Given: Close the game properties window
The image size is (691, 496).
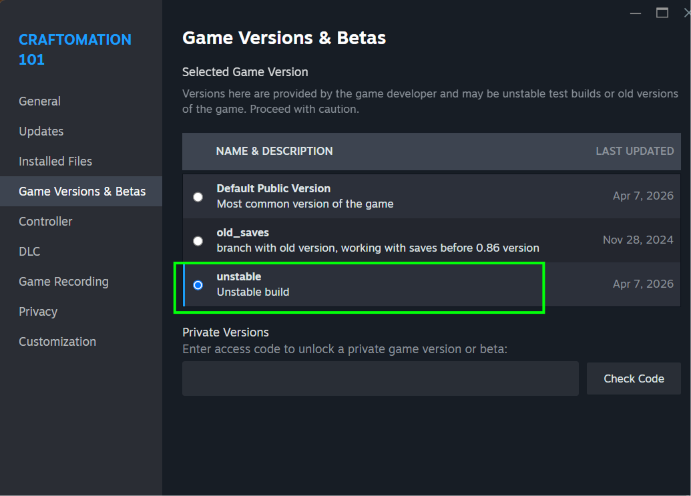Looking at the screenshot, I should (686, 13).
